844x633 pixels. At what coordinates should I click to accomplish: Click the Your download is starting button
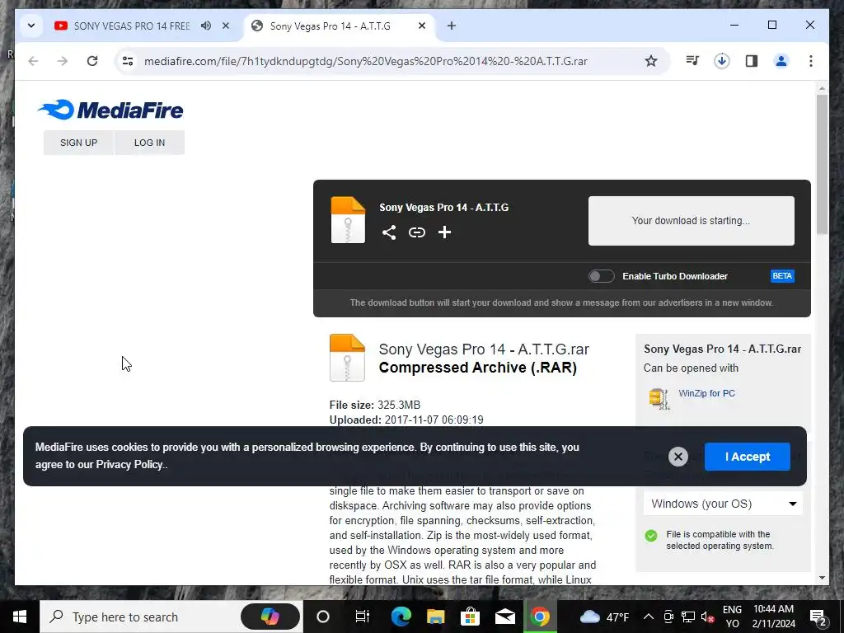[692, 221]
